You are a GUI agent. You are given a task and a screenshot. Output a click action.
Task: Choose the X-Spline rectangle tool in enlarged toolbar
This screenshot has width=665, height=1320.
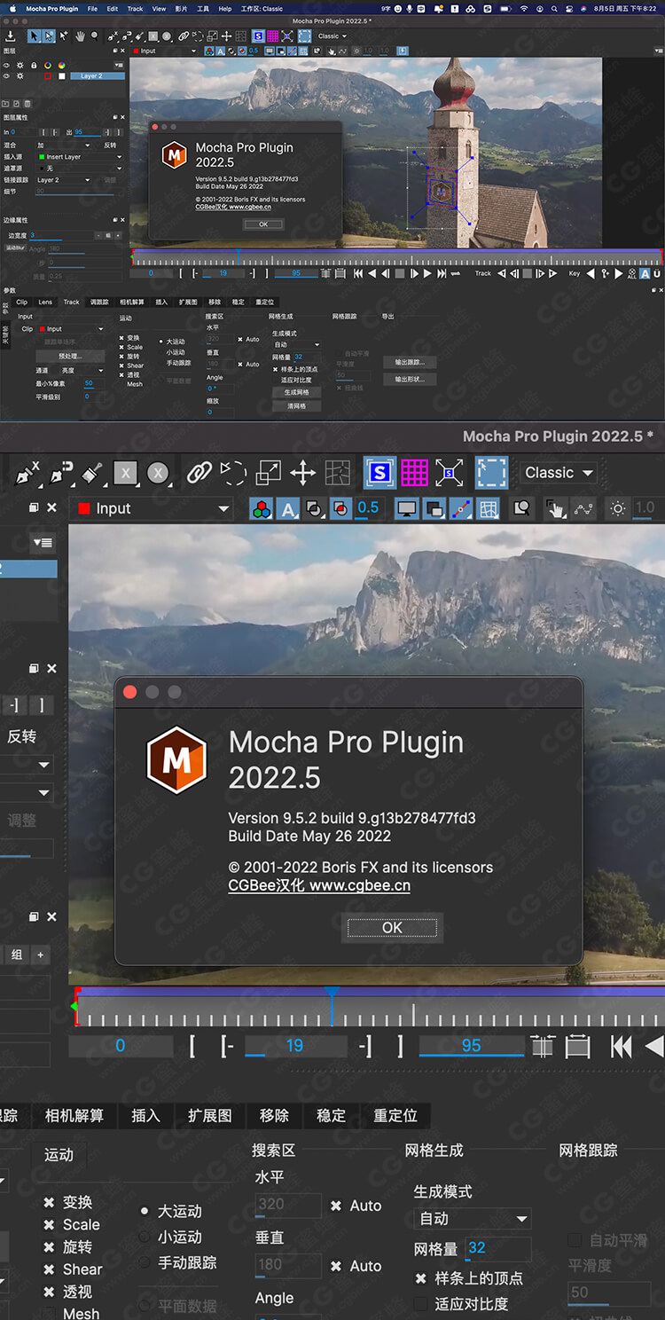click(125, 473)
